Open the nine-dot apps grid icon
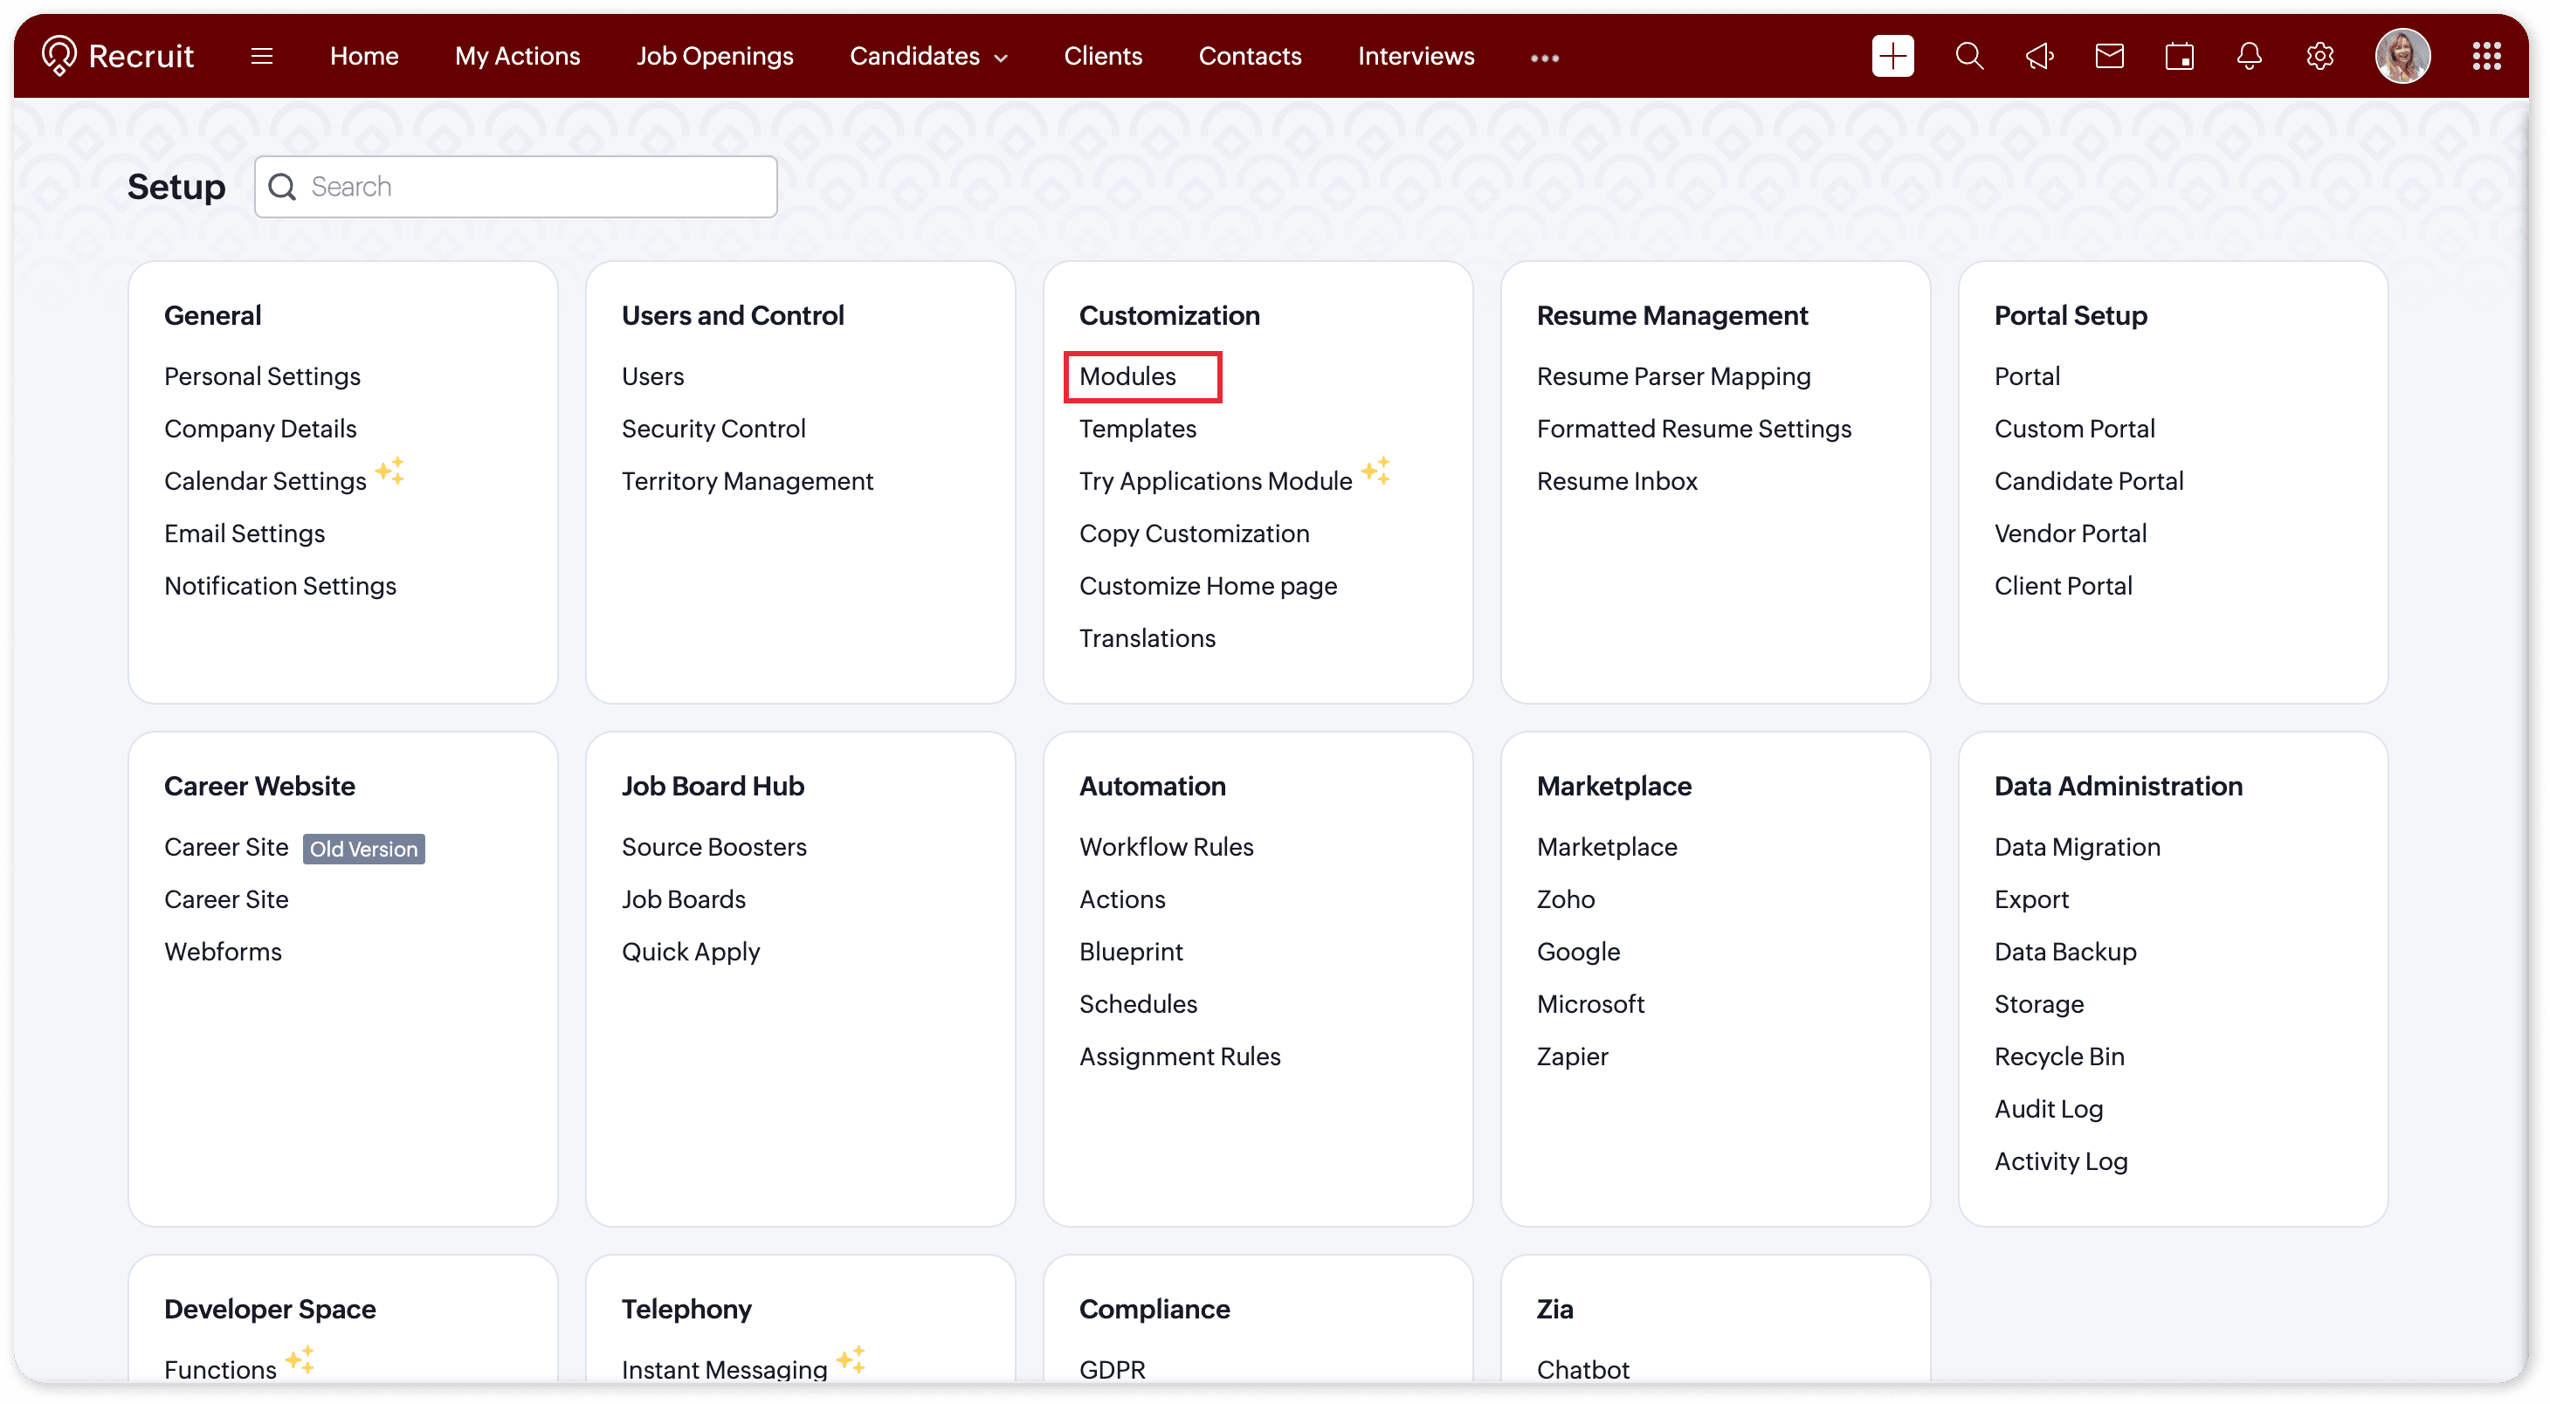Viewport: 2550px width, 1404px height. (x=2485, y=57)
